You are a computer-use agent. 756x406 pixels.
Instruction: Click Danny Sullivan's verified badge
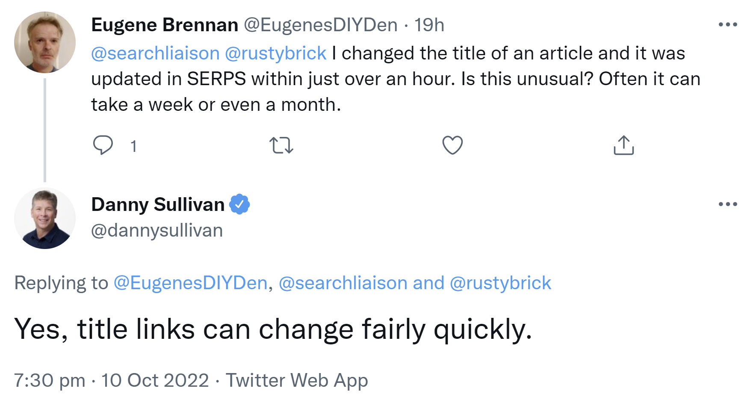tap(239, 204)
